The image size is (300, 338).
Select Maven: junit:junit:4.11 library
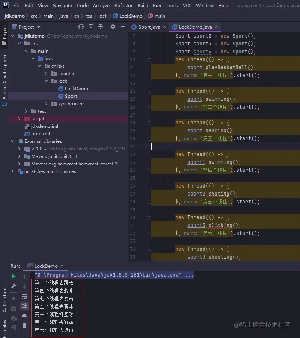tap(51, 156)
